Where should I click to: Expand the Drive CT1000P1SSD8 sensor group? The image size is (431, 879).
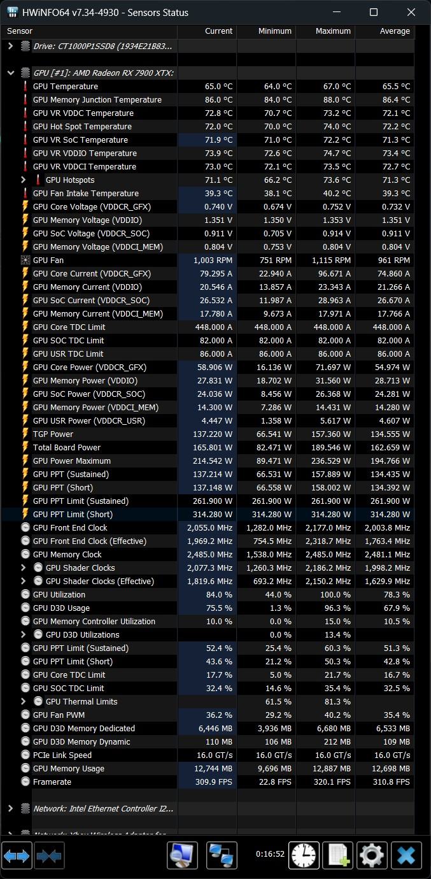[10, 46]
